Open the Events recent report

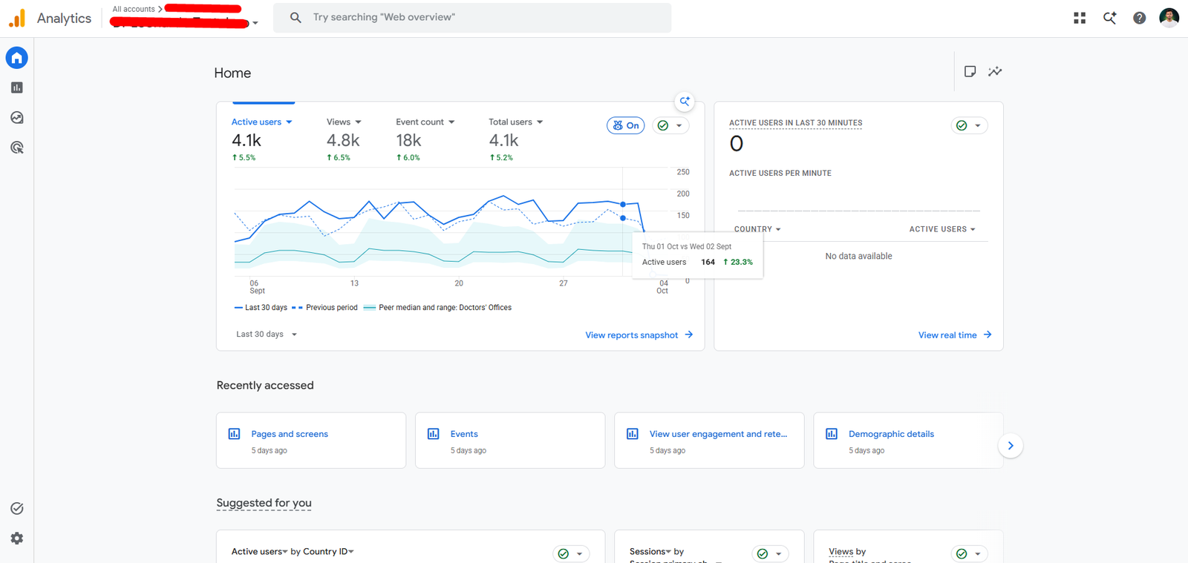(x=510, y=441)
